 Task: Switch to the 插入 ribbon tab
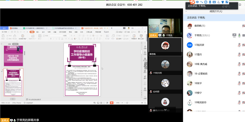38,32
